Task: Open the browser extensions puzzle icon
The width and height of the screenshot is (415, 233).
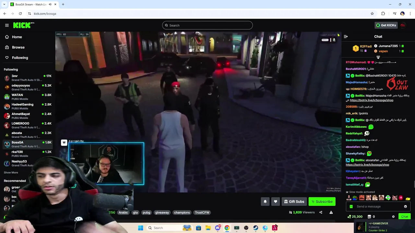Action: tap(383, 14)
